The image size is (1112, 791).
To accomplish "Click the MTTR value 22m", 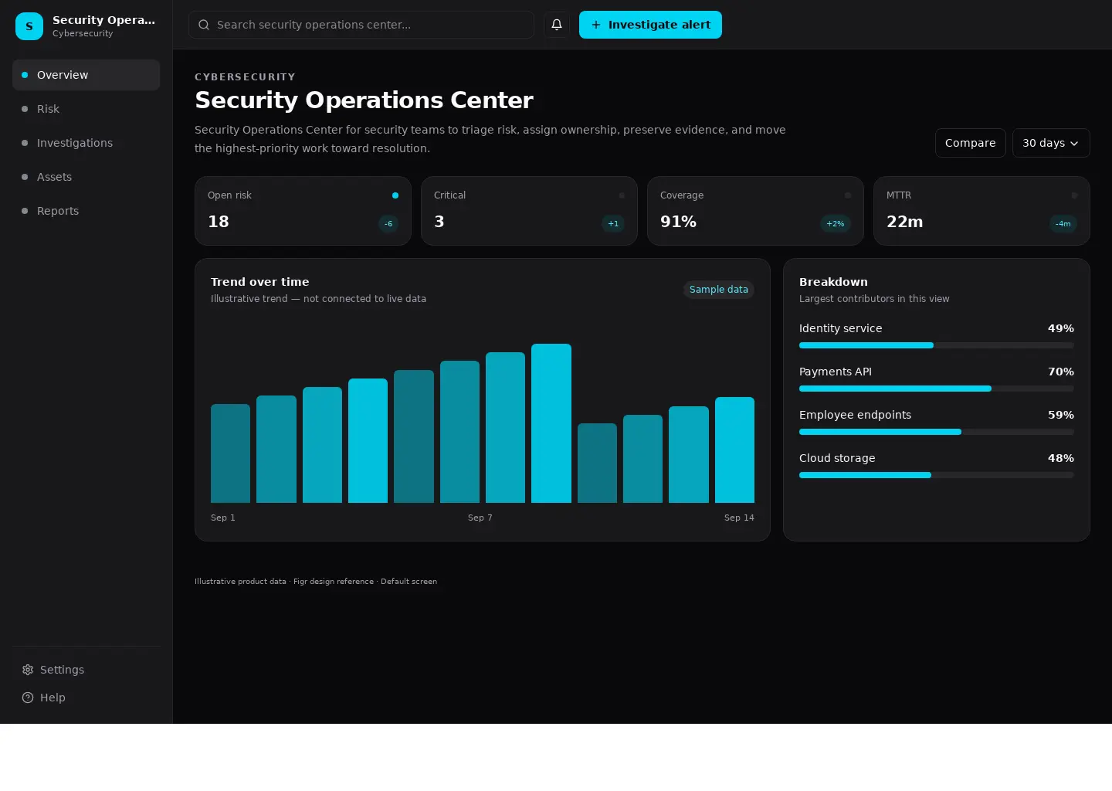I will click(x=905, y=222).
